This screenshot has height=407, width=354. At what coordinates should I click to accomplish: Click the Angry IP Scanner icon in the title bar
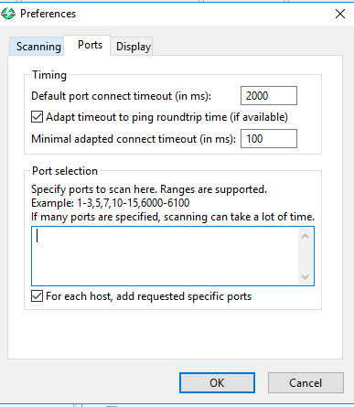click(x=7, y=14)
